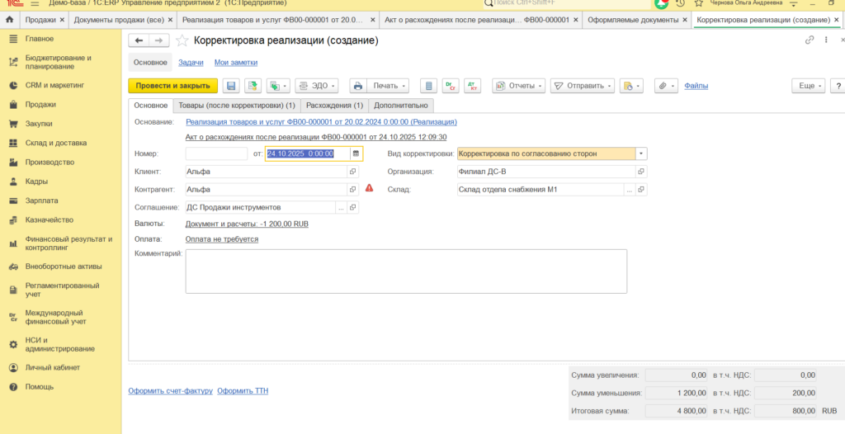The image size is (845, 434).
Task: Open the 'Create based on' dropdown icon
Action: tap(278, 86)
